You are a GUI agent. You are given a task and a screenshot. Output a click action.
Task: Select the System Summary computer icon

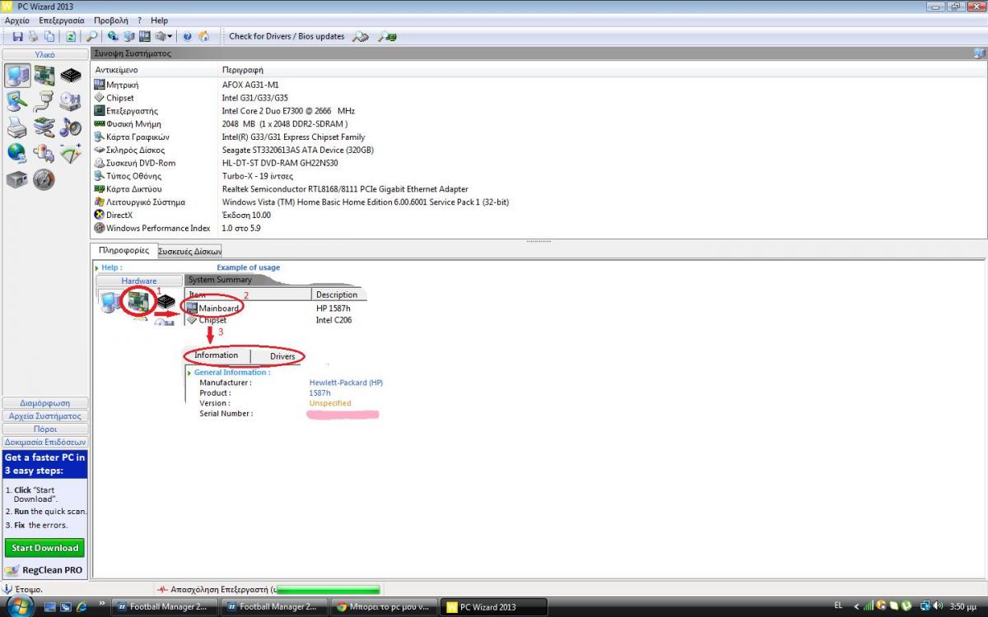coord(18,76)
